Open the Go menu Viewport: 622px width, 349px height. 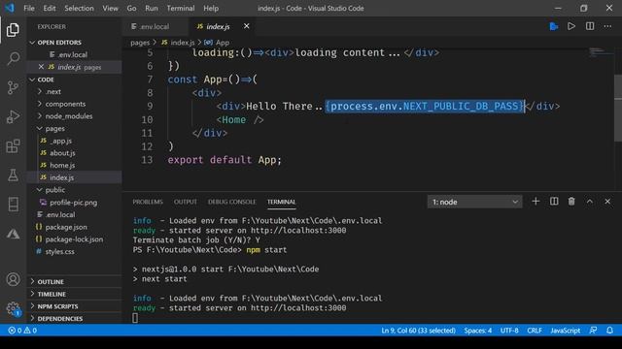click(132, 8)
